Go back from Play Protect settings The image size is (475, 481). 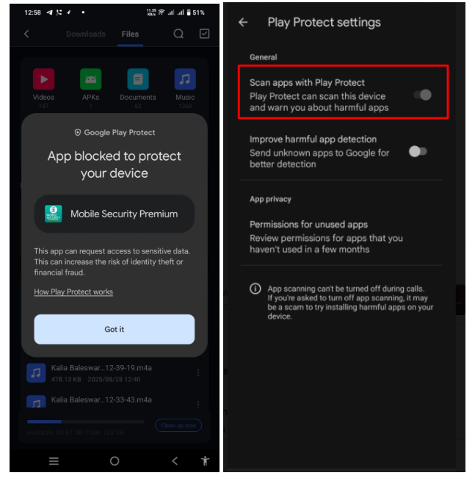point(243,22)
